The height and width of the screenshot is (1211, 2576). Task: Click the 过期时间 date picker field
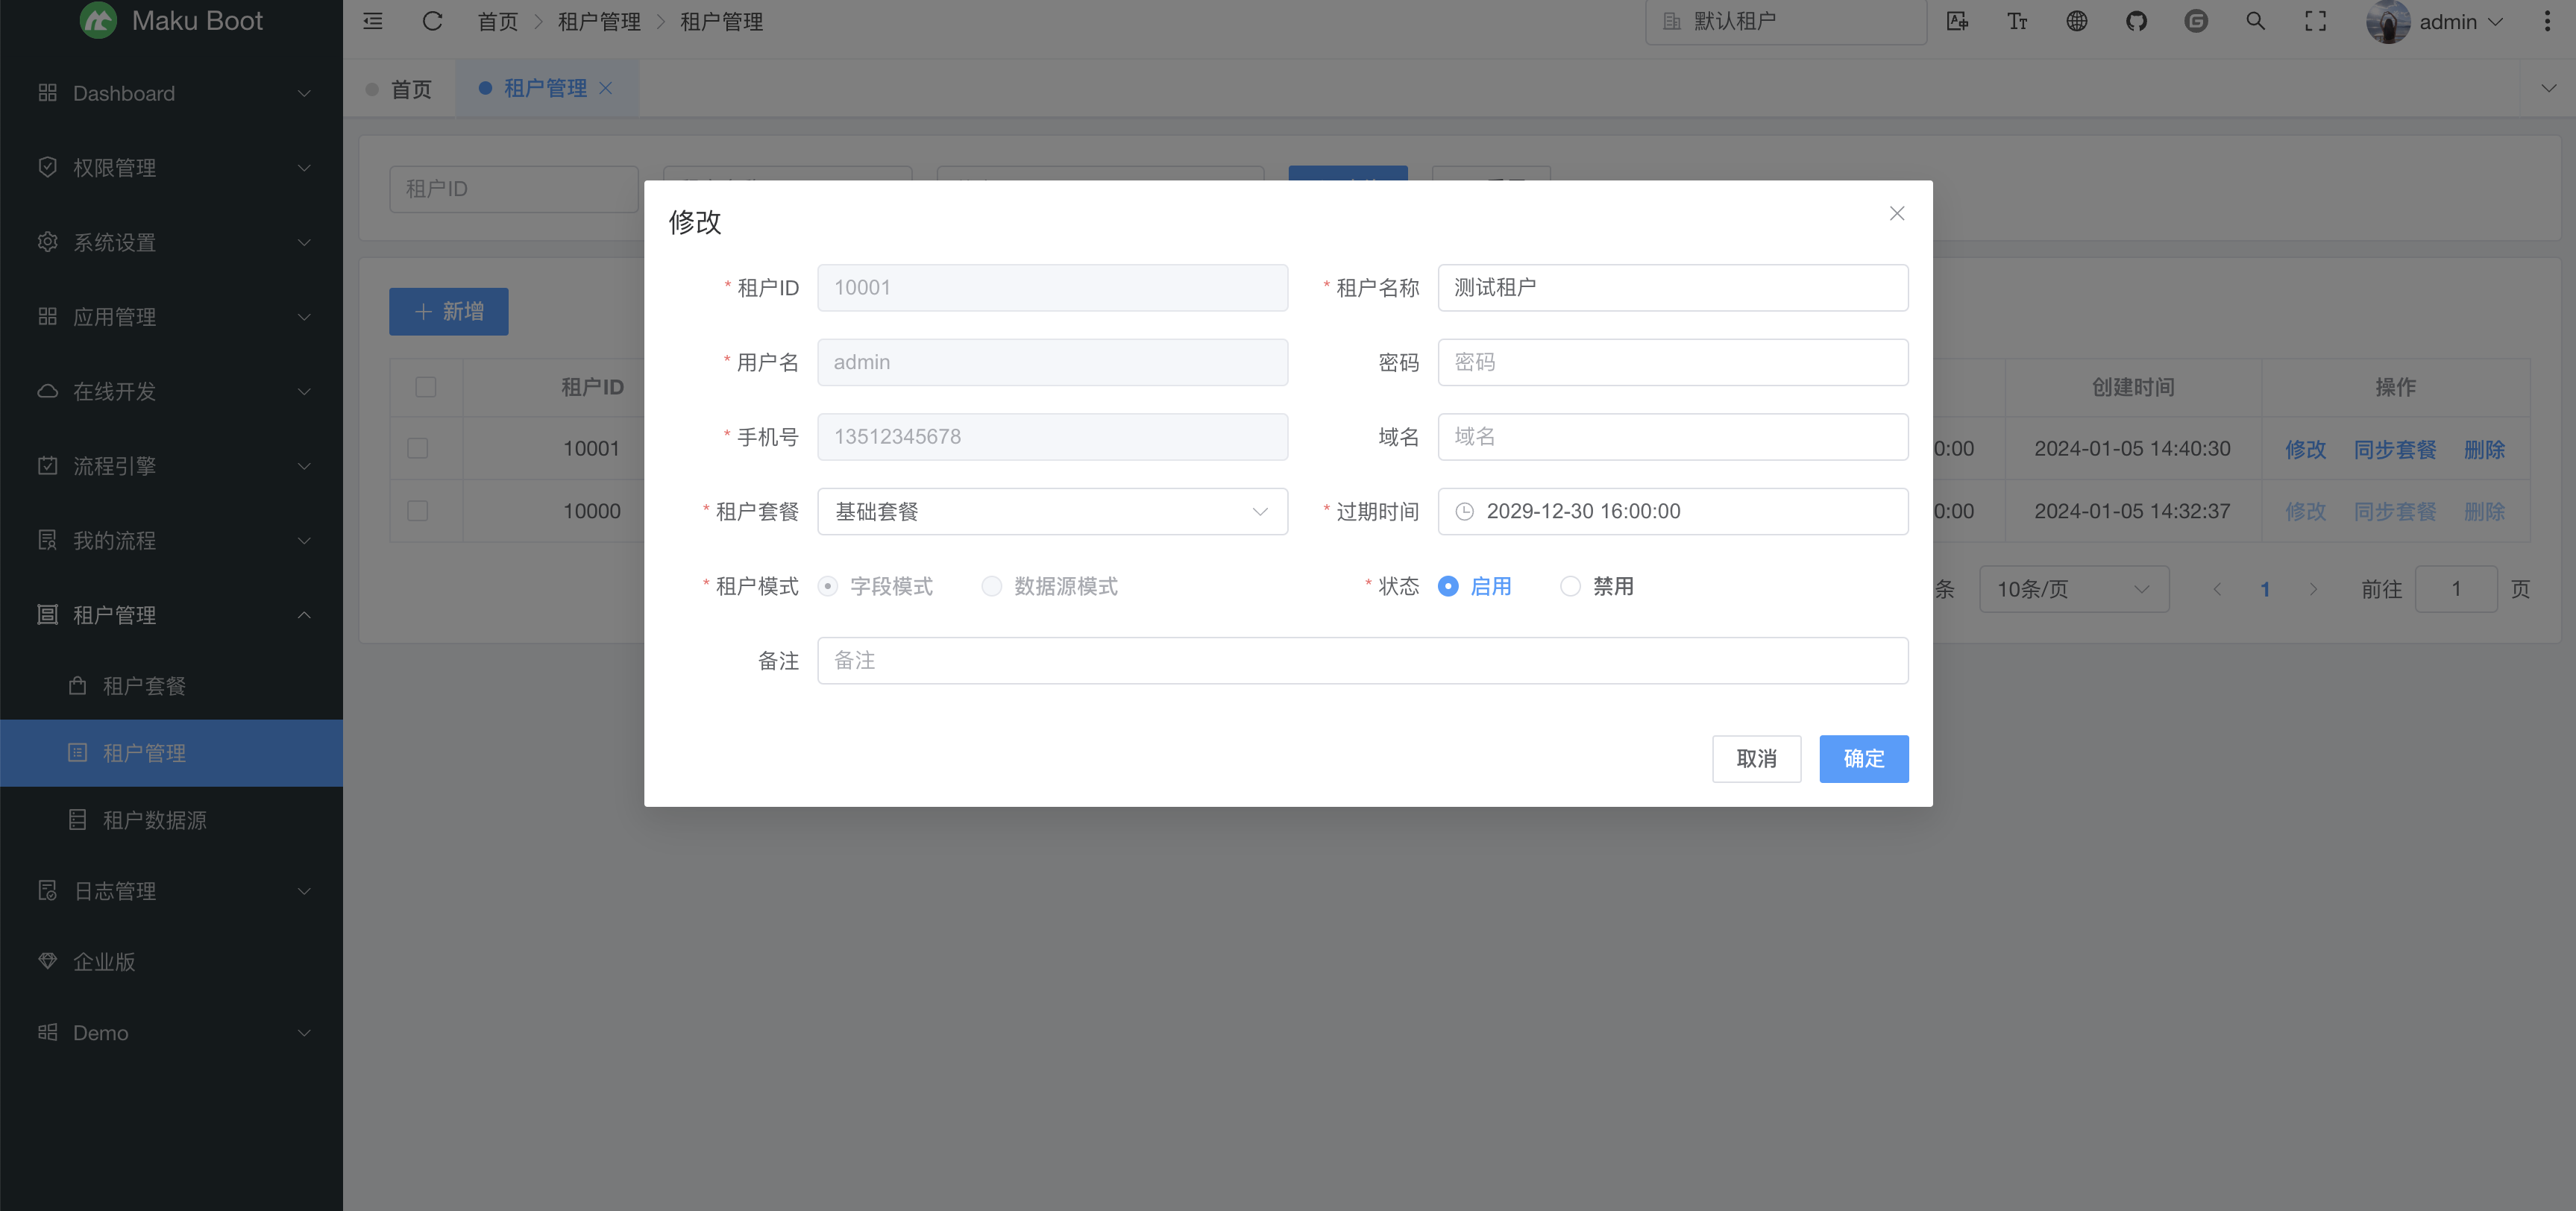click(1672, 511)
